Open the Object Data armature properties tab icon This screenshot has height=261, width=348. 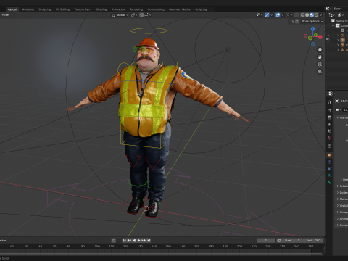[329, 175]
